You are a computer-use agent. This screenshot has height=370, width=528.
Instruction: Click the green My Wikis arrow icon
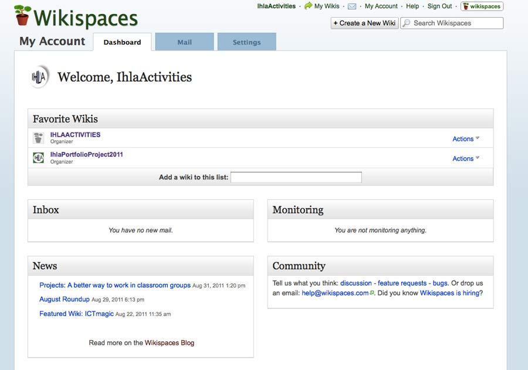coord(308,6)
